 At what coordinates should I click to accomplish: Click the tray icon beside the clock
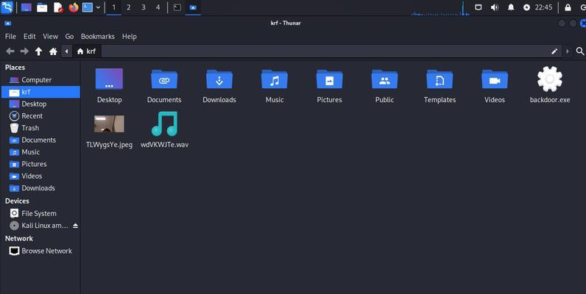pos(526,7)
